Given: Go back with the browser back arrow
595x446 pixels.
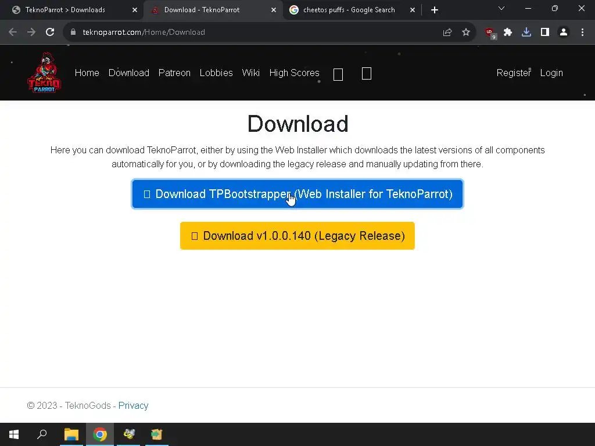Looking at the screenshot, I should click(x=13, y=33).
